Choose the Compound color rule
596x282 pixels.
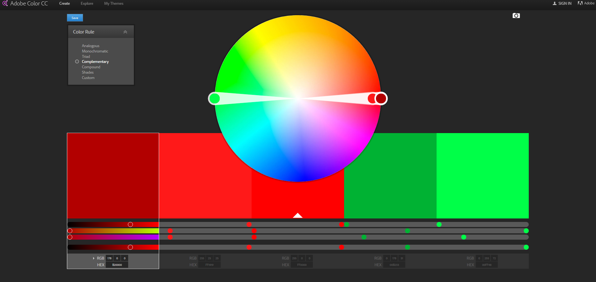(91, 67)
